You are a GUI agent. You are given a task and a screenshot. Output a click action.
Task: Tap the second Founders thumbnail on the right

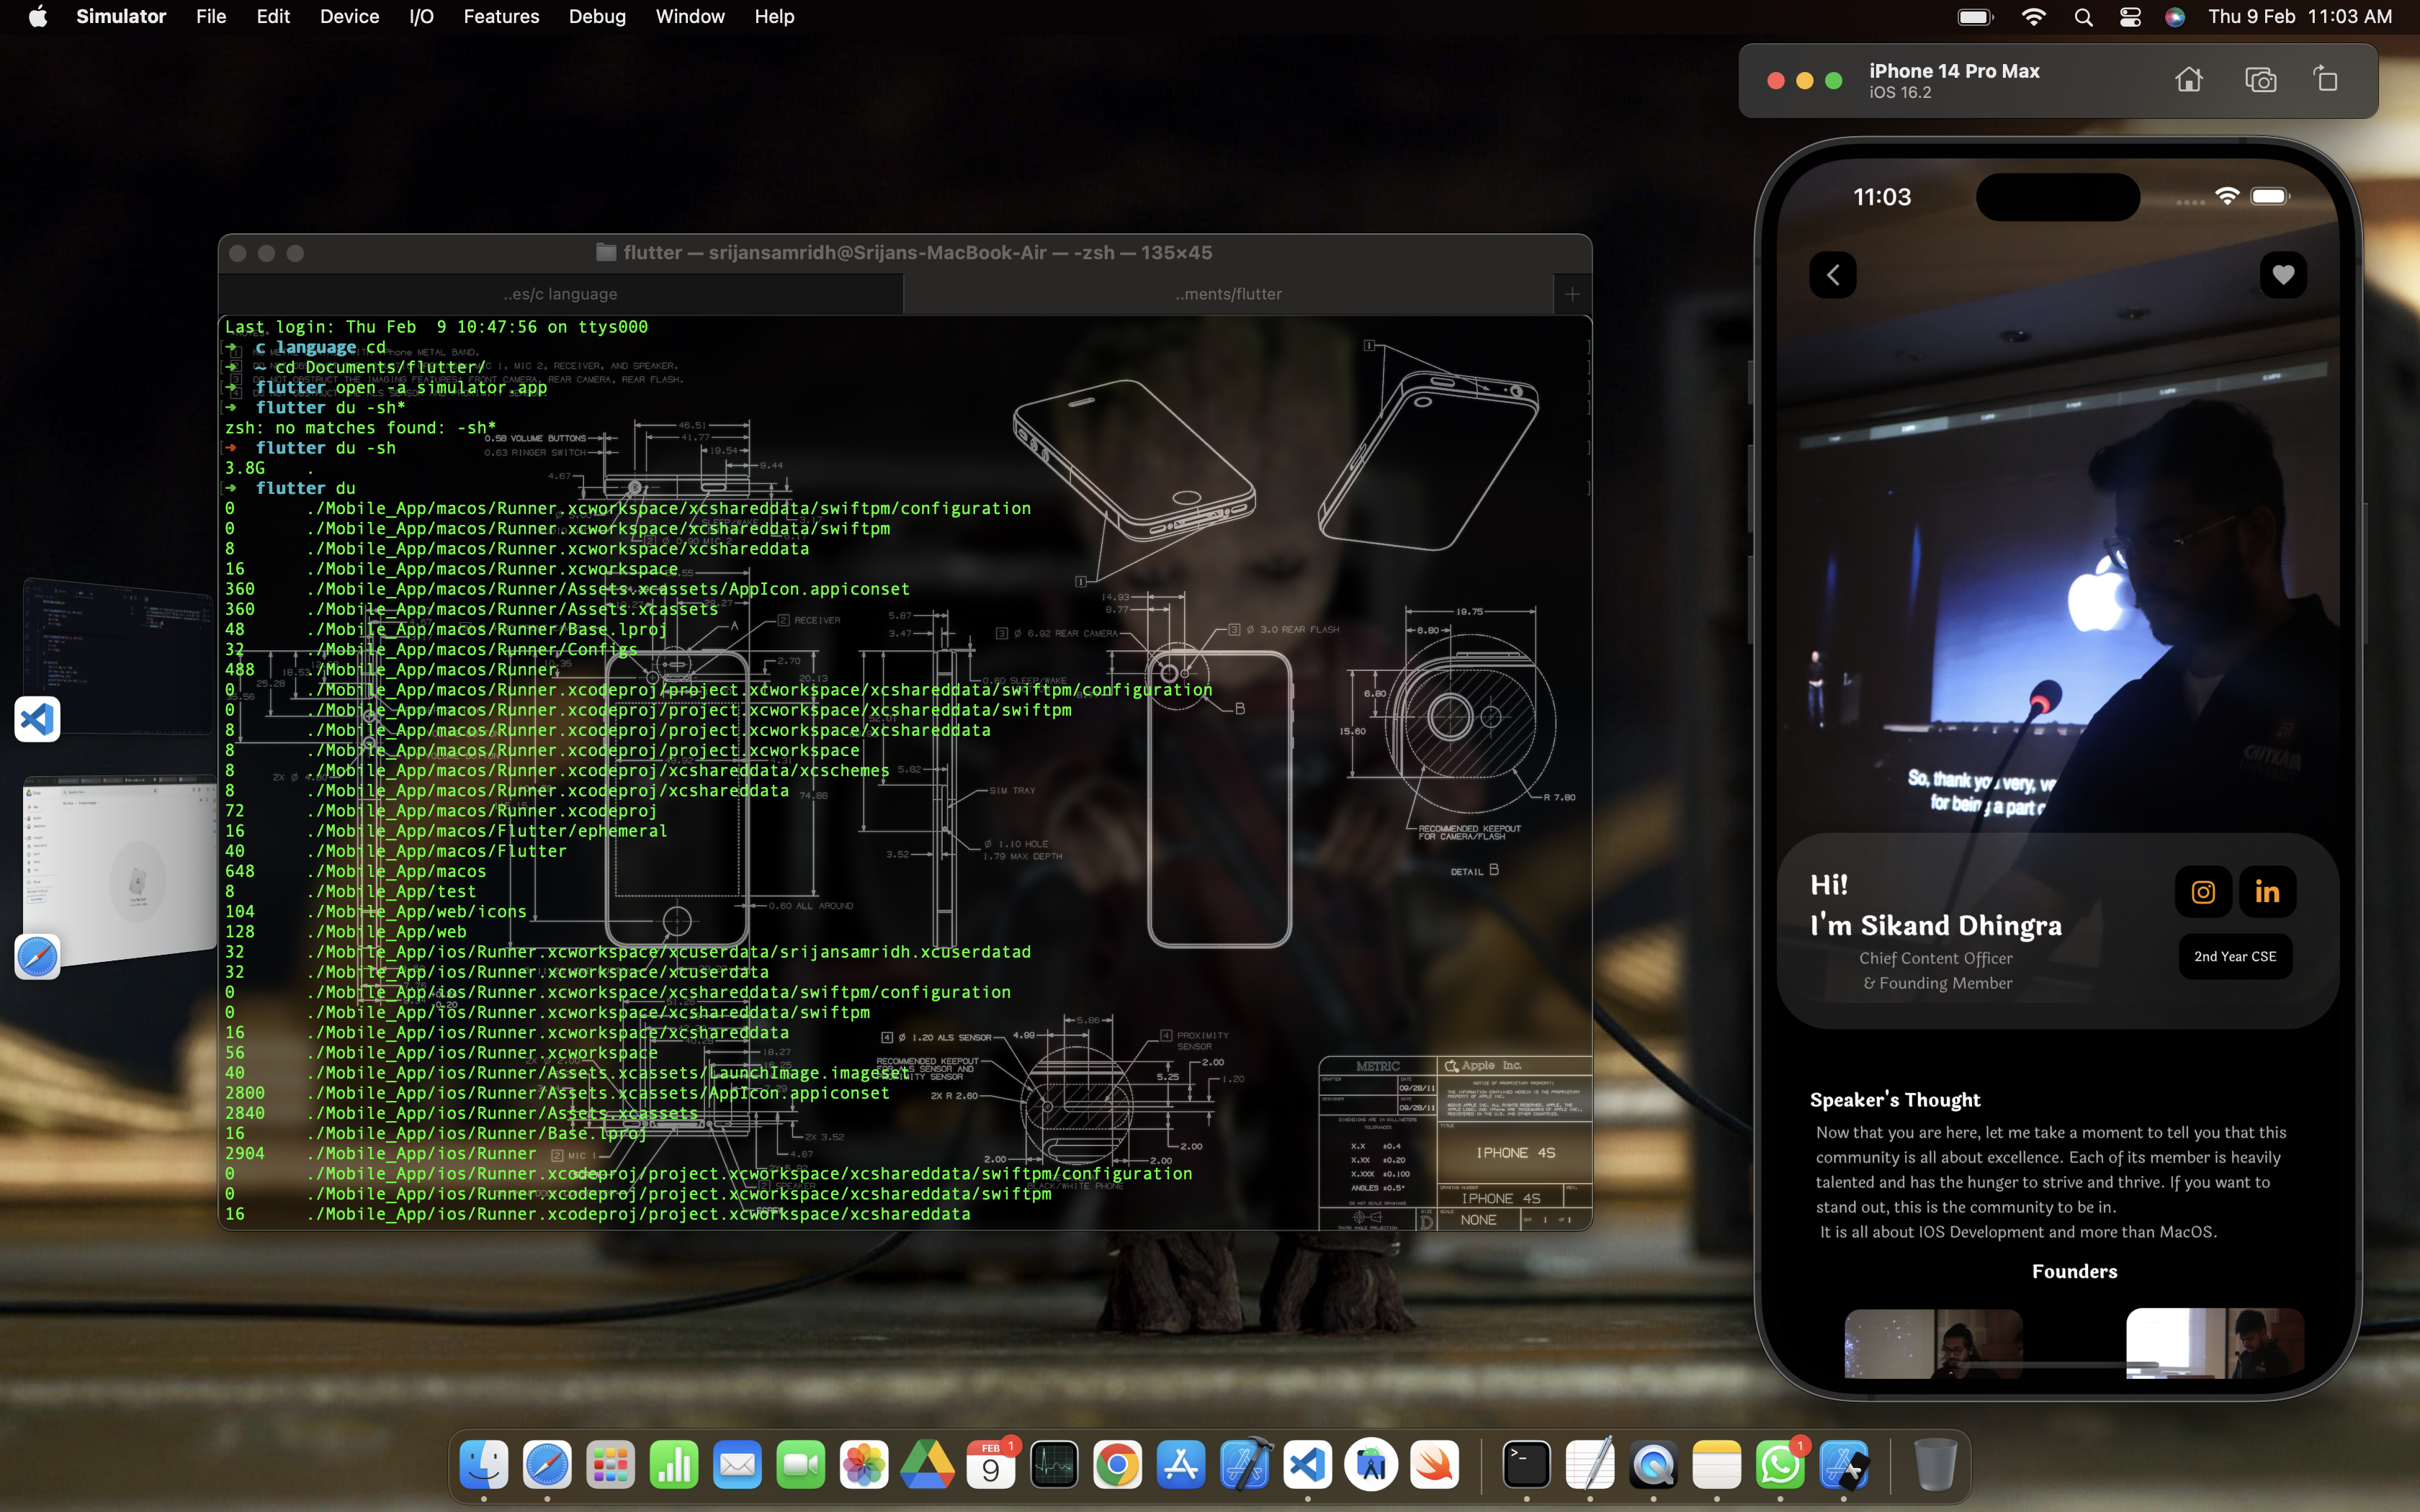pyautogui.click(x=2215, y=1343)
